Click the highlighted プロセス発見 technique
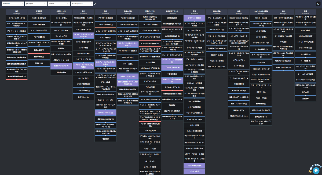322x175 pixels. tap(194, 171)
